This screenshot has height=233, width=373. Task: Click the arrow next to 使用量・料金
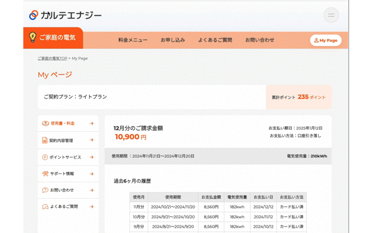[92, 123]
